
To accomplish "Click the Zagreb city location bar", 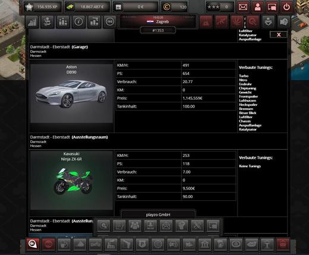I will pos(158,21).
